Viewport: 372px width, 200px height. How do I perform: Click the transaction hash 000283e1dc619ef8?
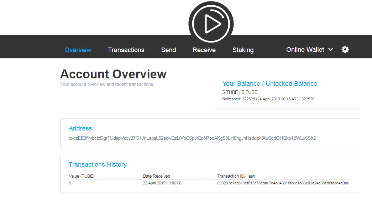point(283,183)
